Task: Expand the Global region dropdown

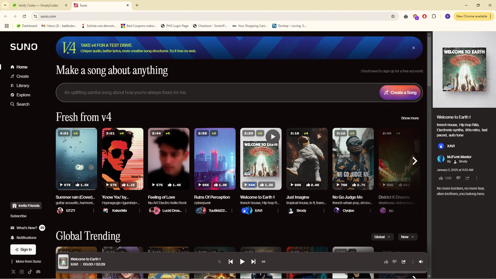Action: click(x=382, y=237)
